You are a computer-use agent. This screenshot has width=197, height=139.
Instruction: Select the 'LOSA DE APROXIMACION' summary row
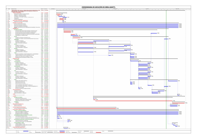[28, 90]
